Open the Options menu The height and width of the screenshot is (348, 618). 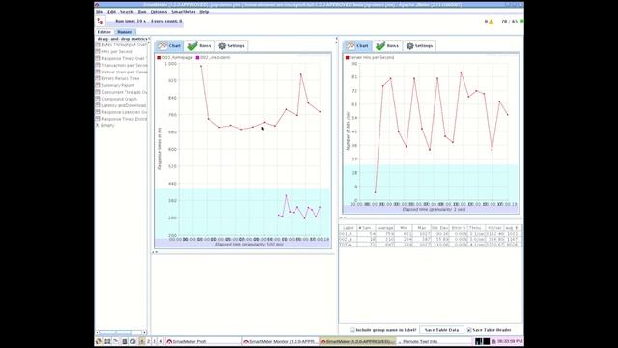pos(158,12)
